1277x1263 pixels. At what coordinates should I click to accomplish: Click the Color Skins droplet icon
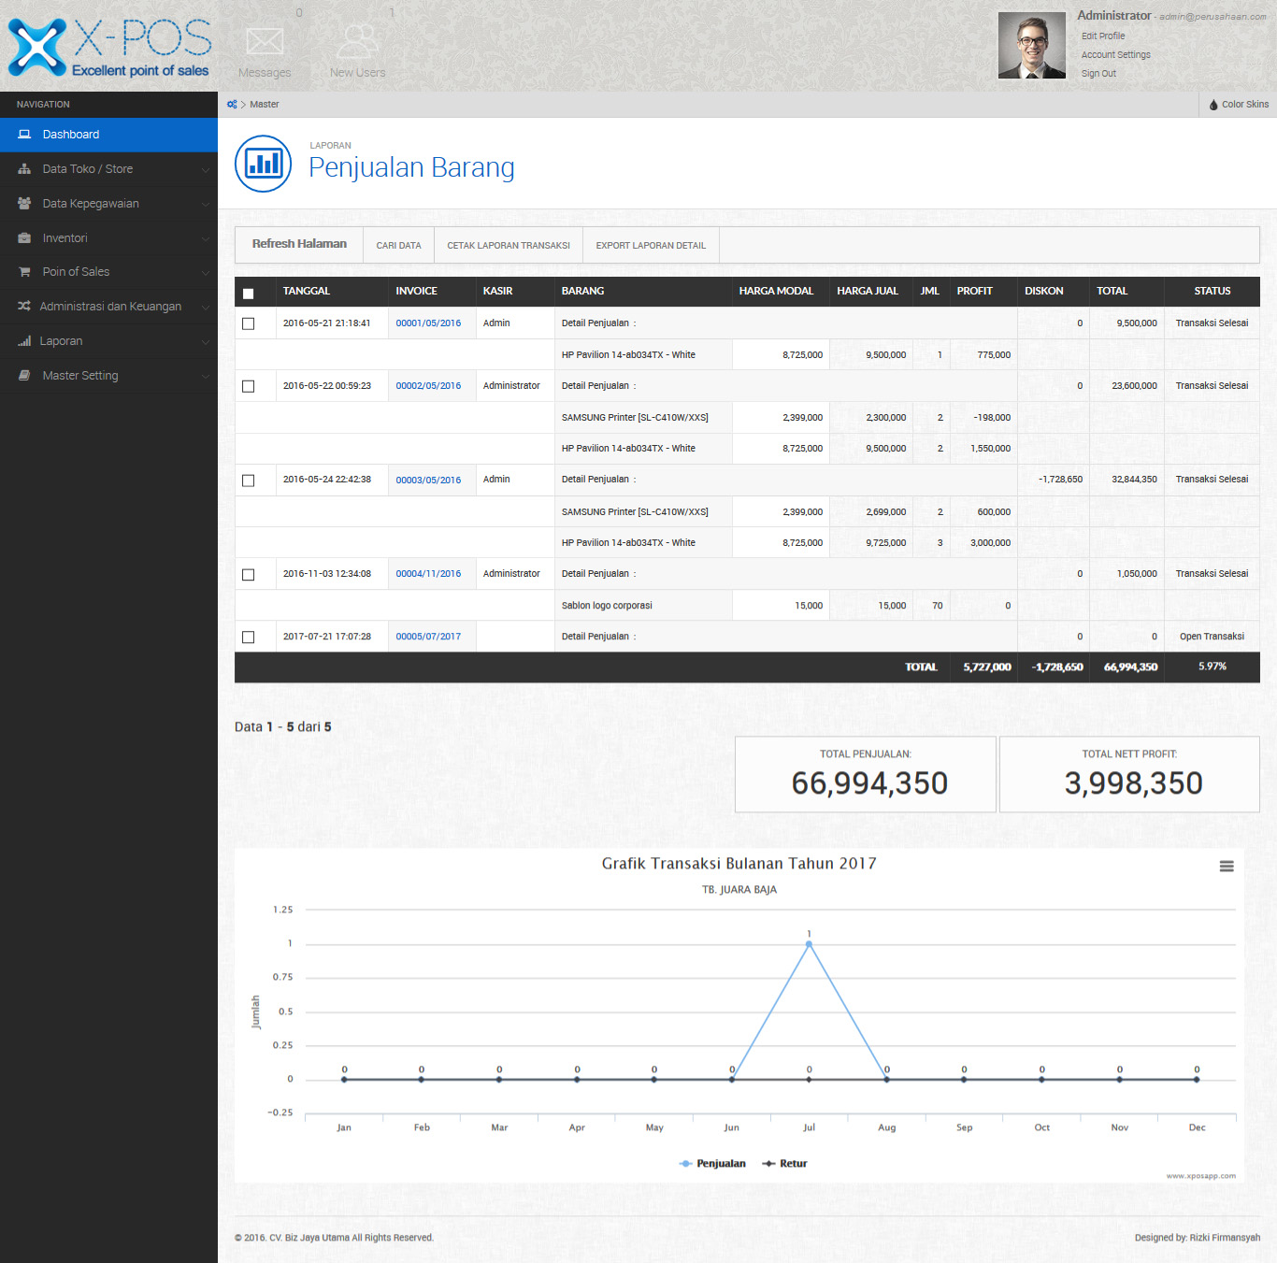point(1213,105)
